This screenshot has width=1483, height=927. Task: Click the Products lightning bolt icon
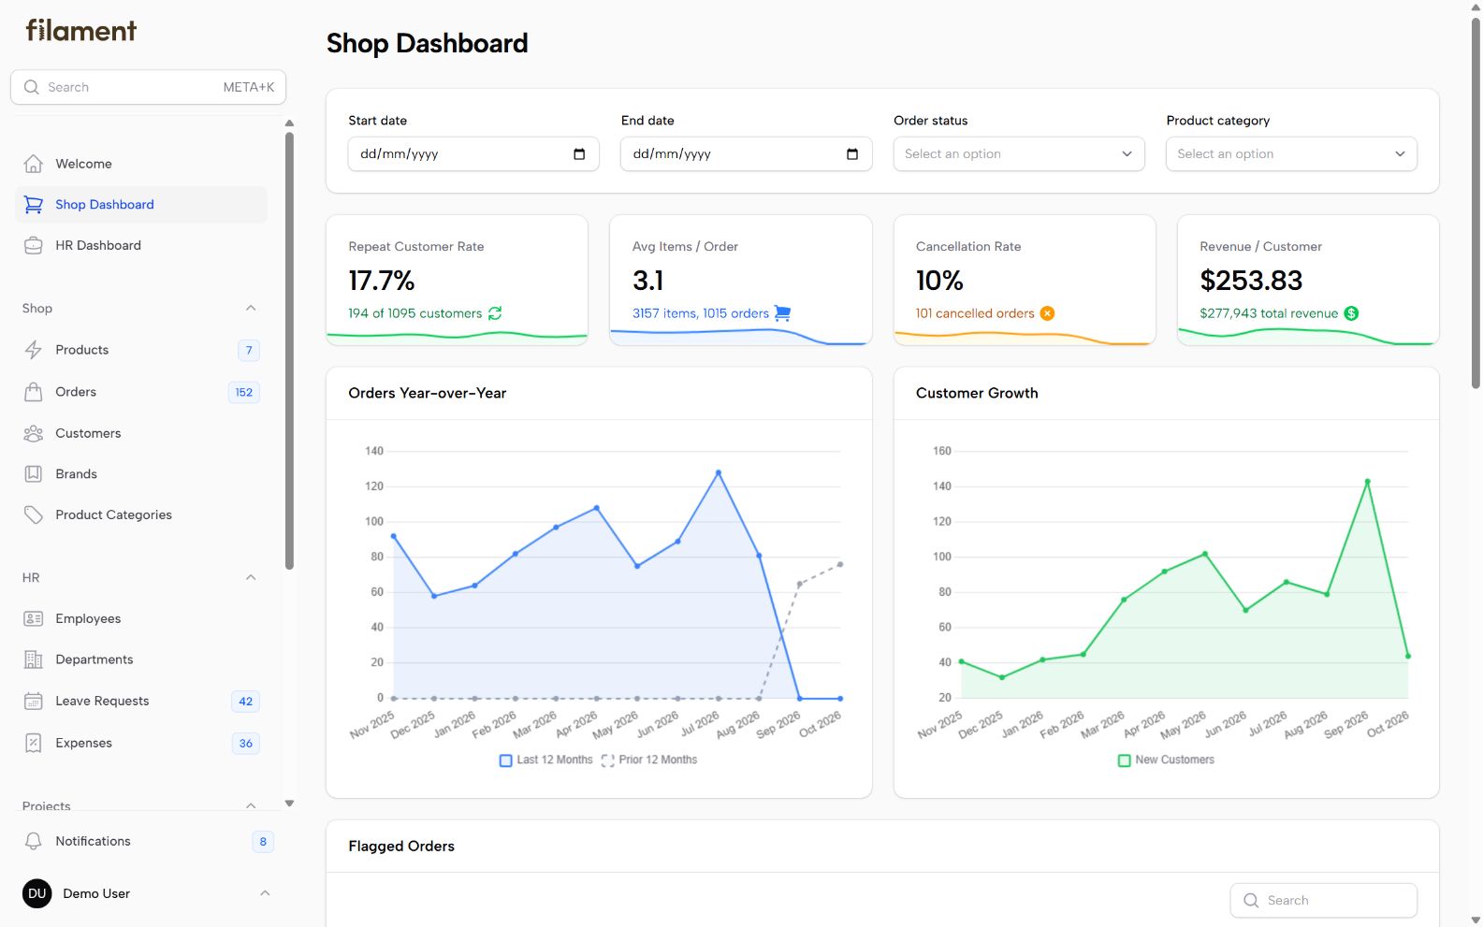click(x=34, y=350)
